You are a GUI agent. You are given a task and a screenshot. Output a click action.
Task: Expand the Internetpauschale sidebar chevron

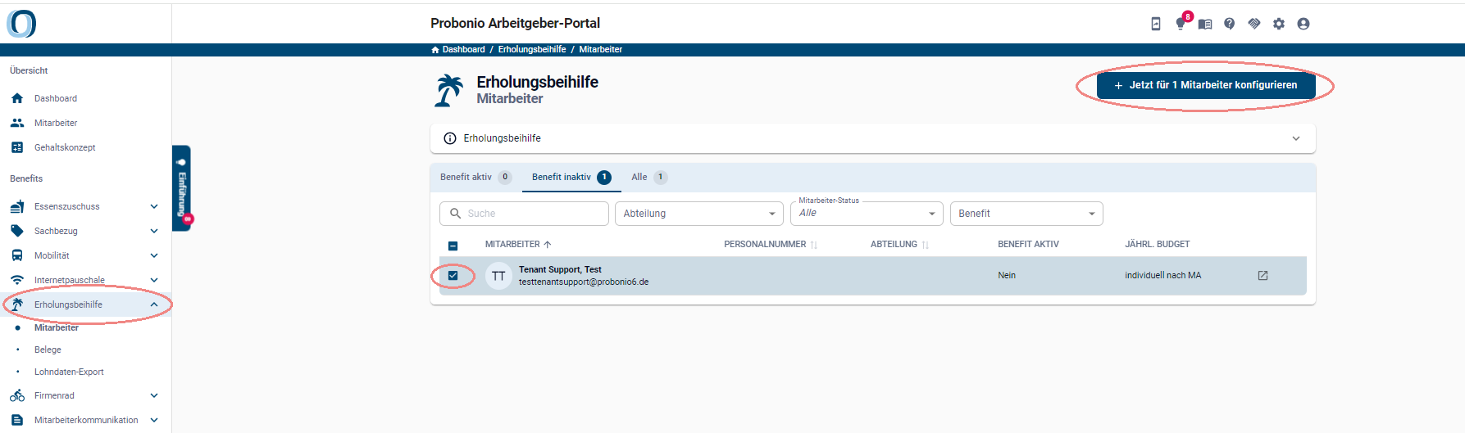tap(154, 280)
